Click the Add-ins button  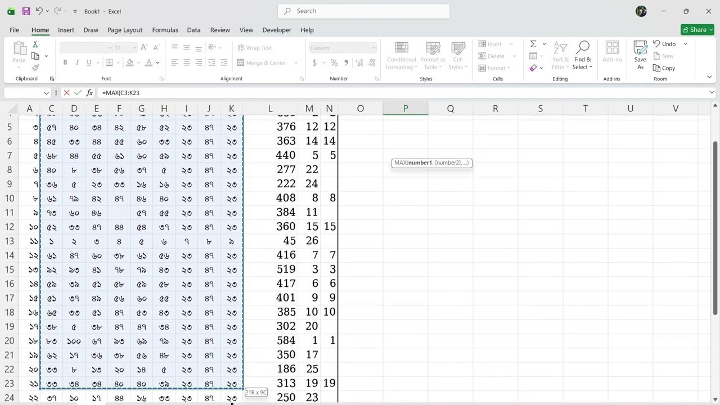coord(612,52)
